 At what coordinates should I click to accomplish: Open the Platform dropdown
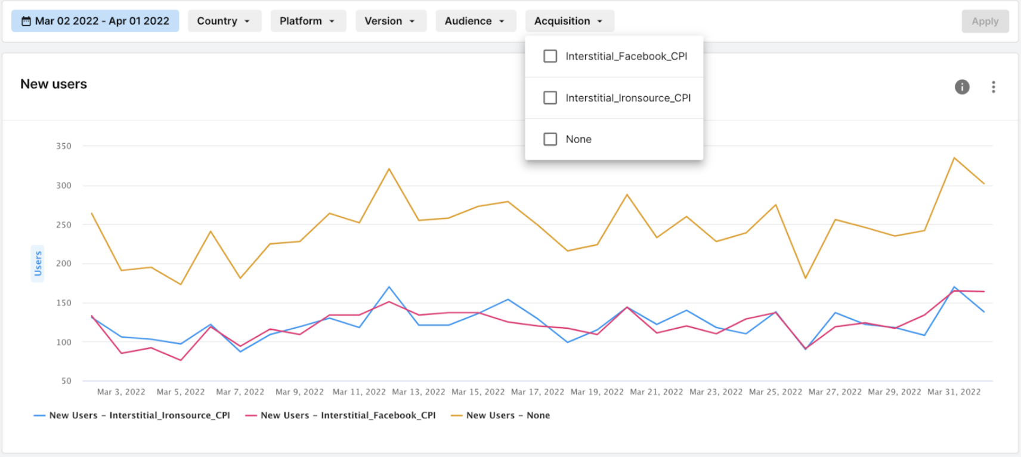308,21
